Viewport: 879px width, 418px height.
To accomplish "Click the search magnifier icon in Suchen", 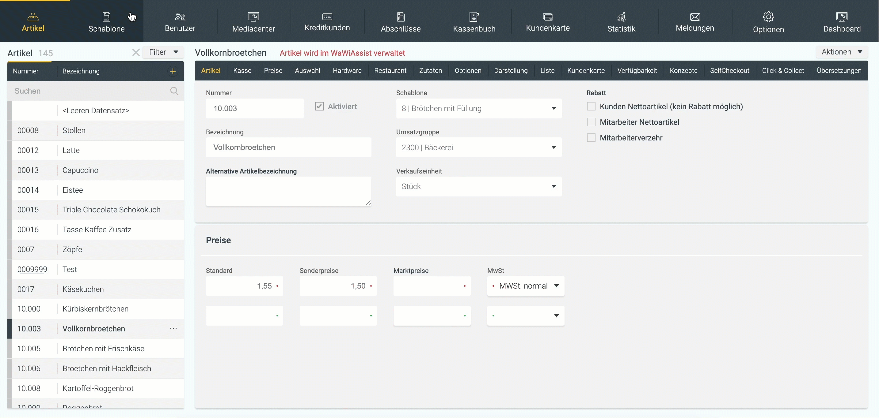I will coord(174,91).
